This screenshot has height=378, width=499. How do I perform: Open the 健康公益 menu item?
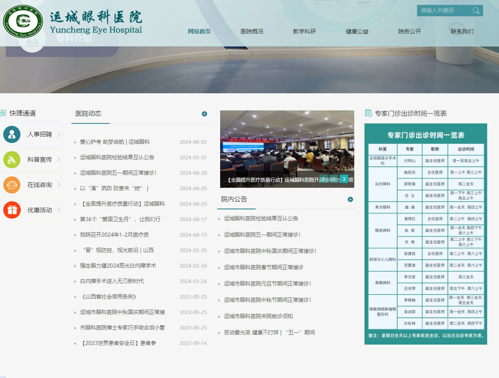coord(357,31)
